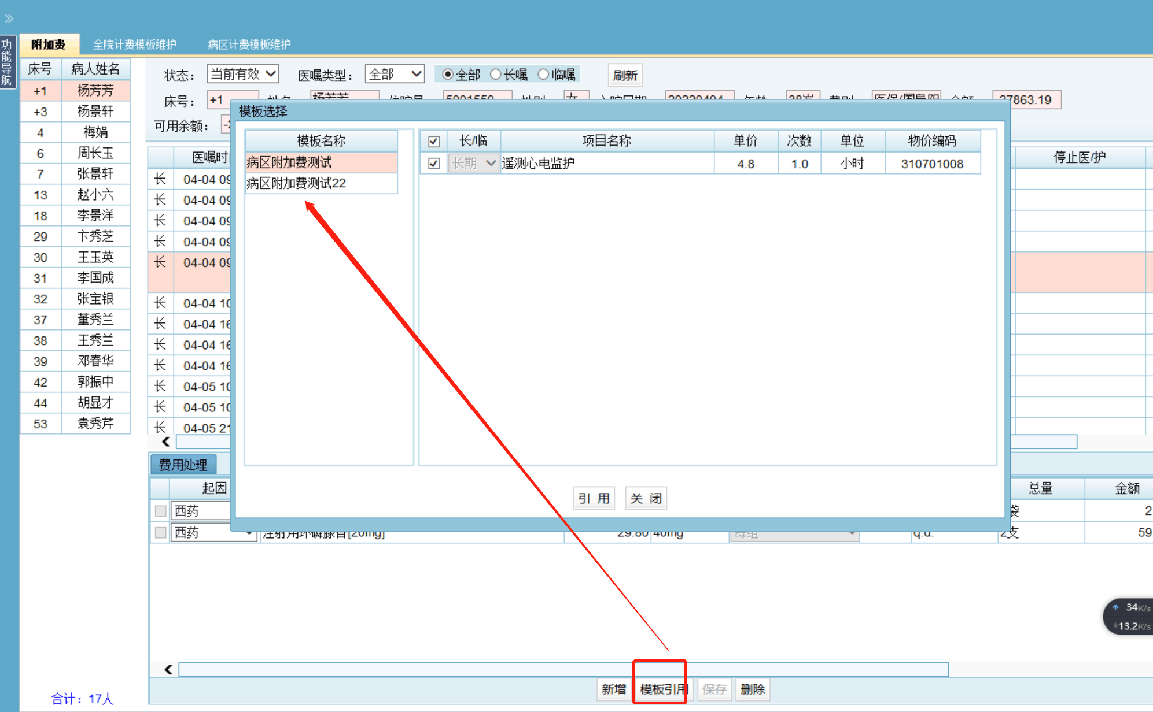Open the 状态 dropdown

coord(243,74)
